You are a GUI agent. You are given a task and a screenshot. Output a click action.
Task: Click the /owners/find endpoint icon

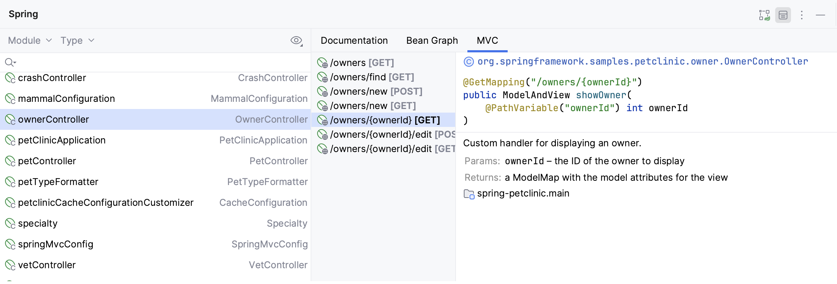tap(322, 77)
